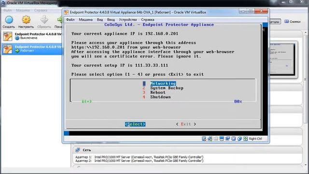Open the Вид menu in VM window
This screenshot has height=174, width=309.
(100, 19)
